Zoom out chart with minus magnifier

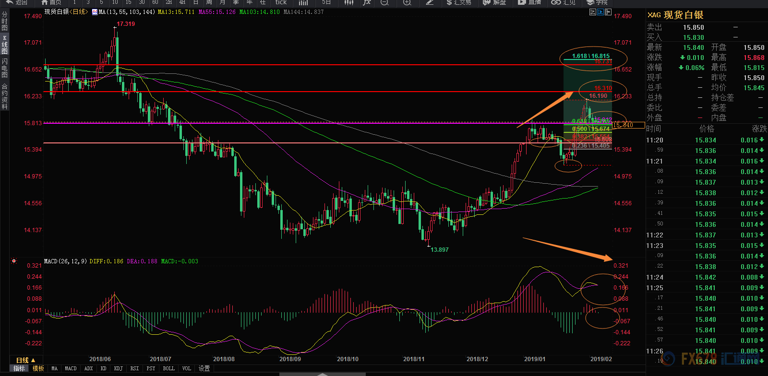pos(384,2)
